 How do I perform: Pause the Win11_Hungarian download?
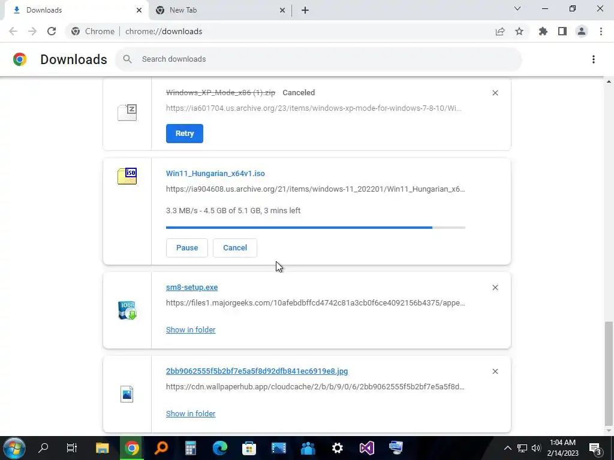(187, 247)
